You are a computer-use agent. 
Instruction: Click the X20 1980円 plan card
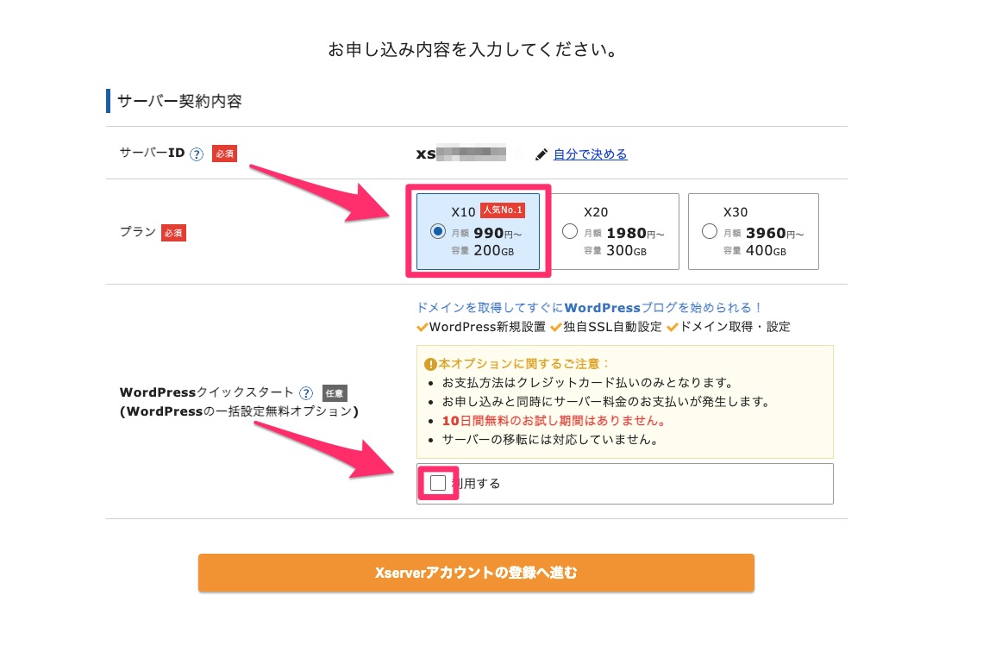point(615,232)
